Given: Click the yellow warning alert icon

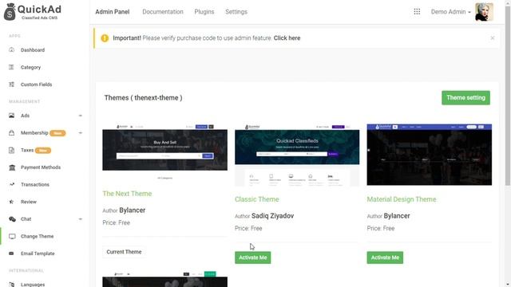Looking at the screenshot, I should [105, 38].
